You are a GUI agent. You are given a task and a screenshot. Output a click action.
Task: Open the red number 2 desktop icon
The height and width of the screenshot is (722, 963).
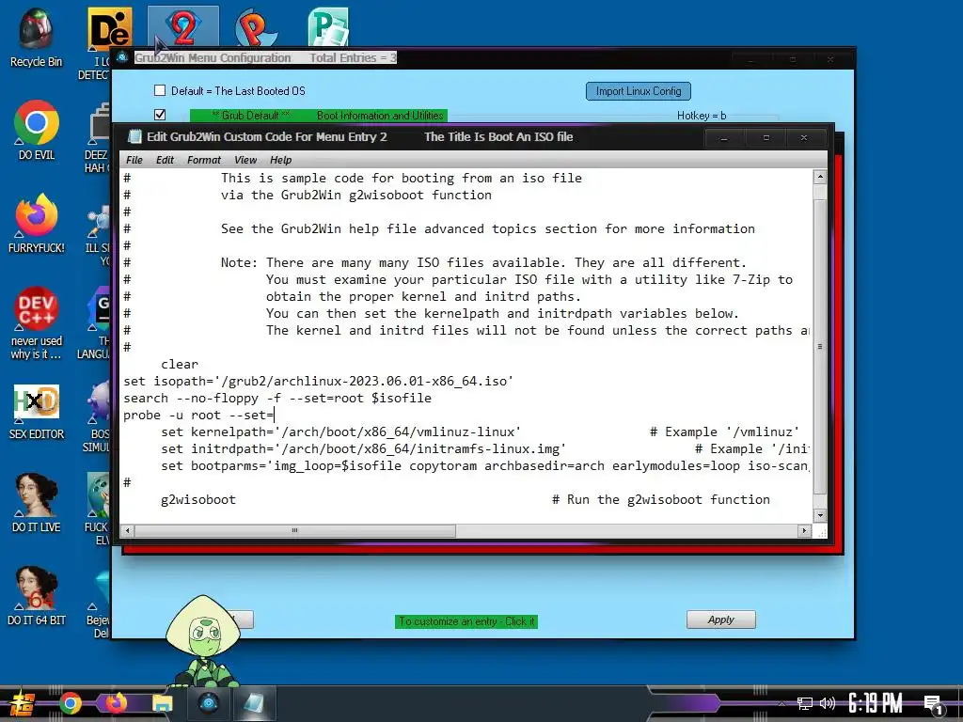pyautogui.click(x=183, y=27)
